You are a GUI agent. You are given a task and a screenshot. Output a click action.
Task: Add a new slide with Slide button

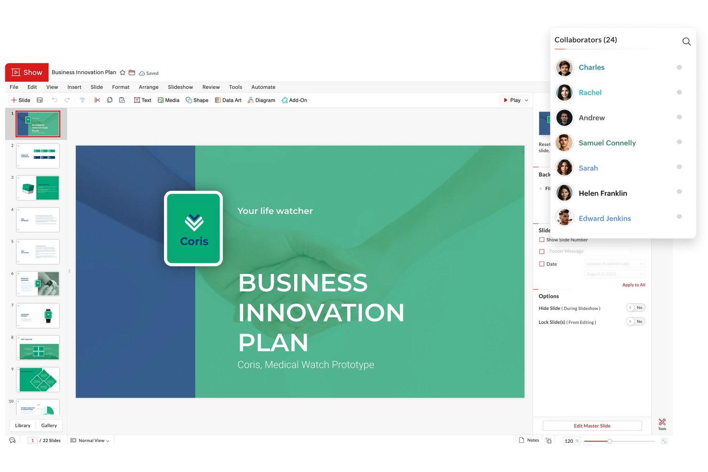pos(21,100)
